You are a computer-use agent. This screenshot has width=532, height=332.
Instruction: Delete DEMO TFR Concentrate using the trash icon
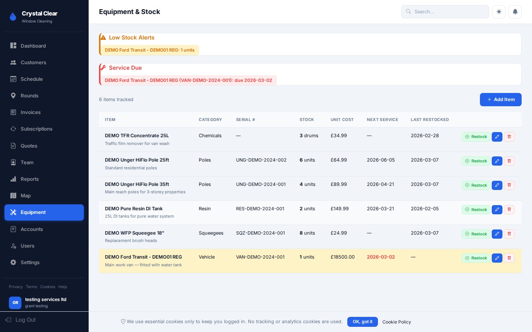tap(509, 136)
